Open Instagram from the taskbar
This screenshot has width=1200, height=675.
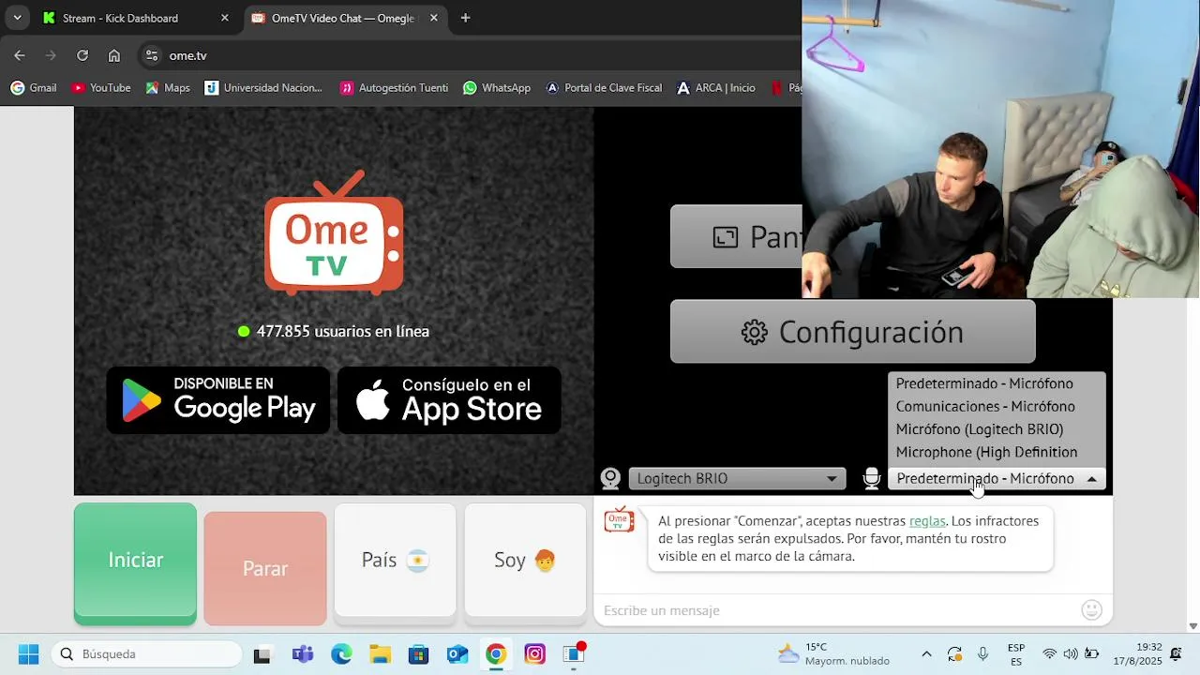point(535,654)
